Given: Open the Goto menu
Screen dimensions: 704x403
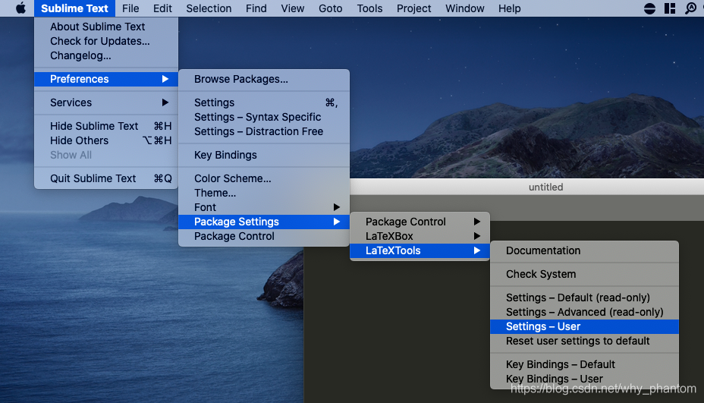Looking at the screenshot, I should tap(331, 8).
